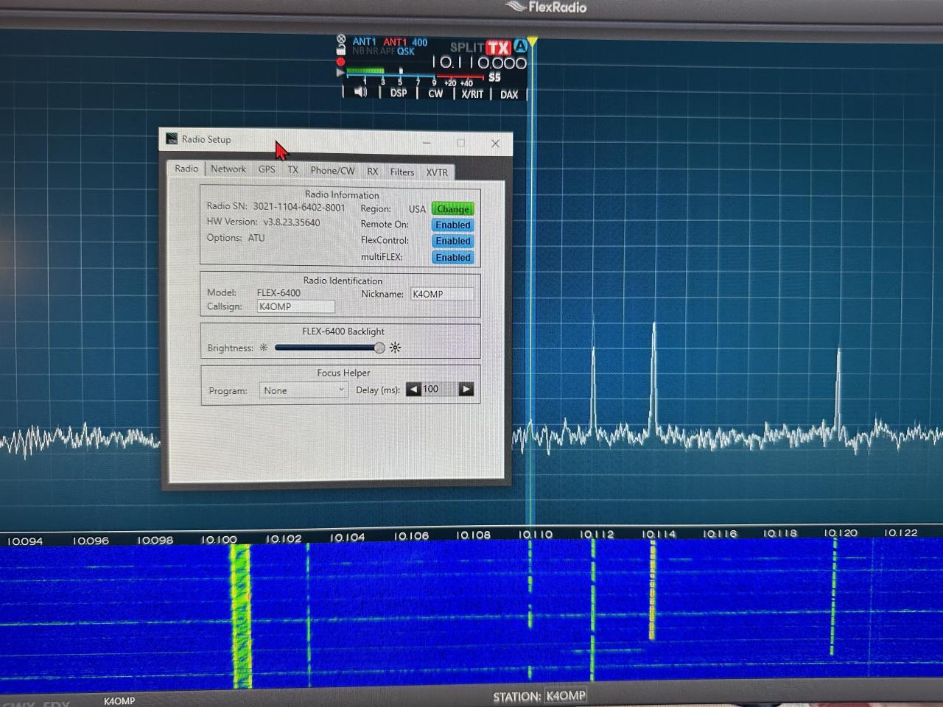The width and height of the screenshot is (943, 707).
Task: Toggle SPLIT mode on slice flag
Action: point(467,48)
